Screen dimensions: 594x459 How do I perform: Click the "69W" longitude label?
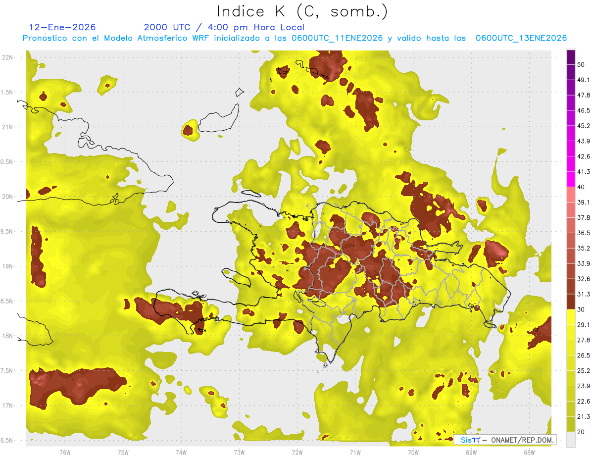(471, 452)
